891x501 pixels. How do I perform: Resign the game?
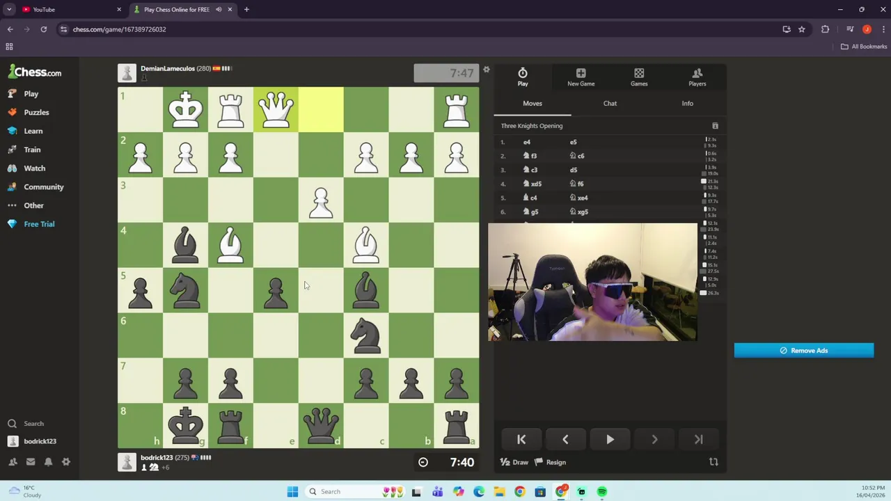point(550,462)
